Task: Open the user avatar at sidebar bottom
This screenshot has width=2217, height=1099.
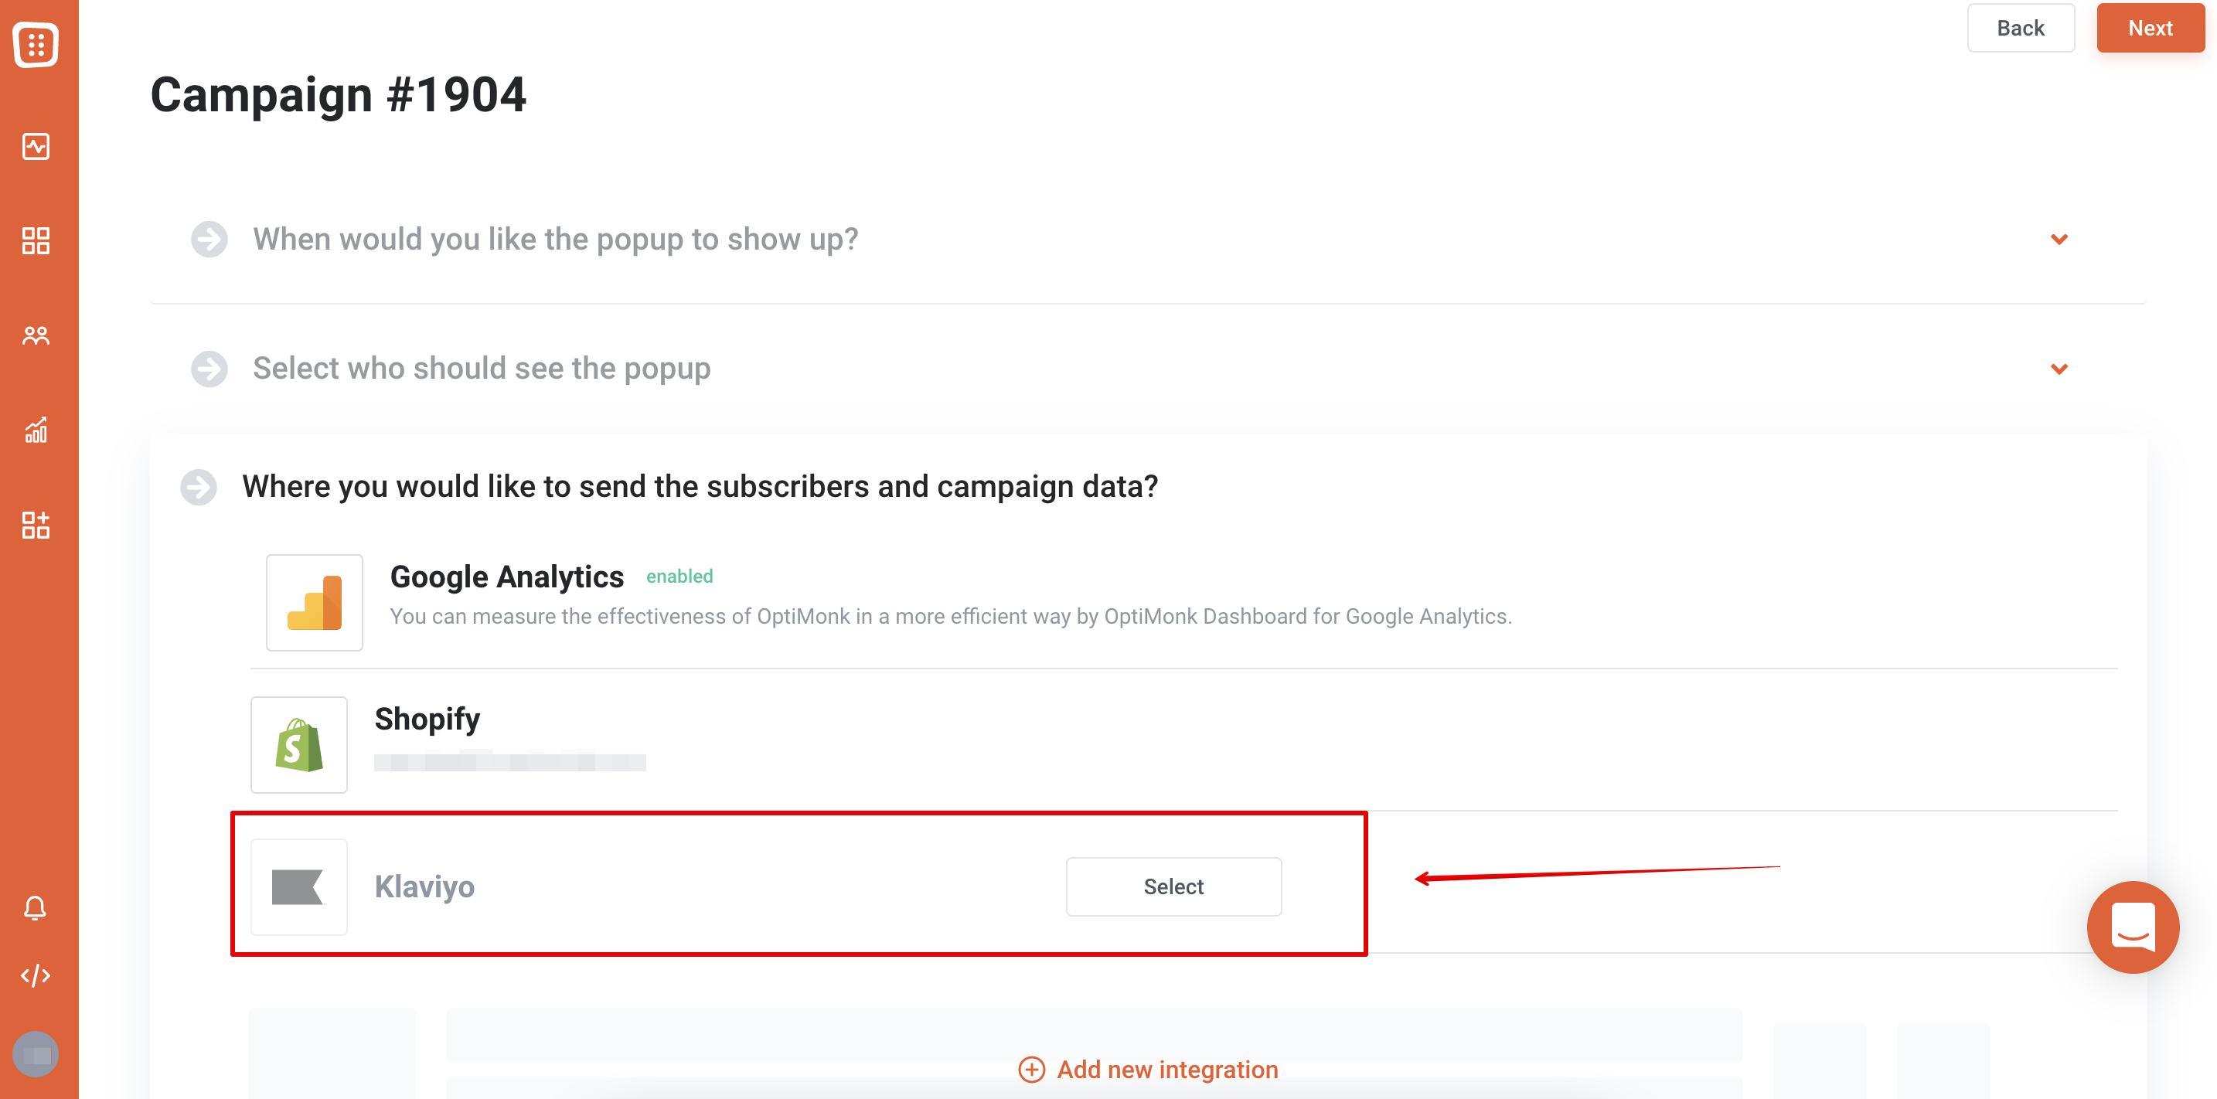Action: click(x=36, y=1054)
